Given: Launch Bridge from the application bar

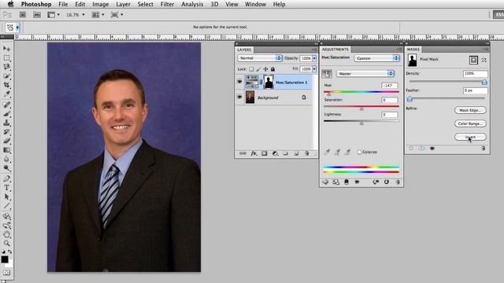Looking at the screenshot, I should 23,15.
